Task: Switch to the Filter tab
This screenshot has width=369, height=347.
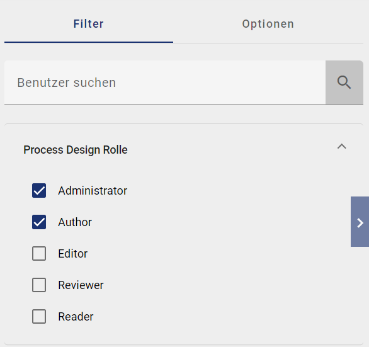Action: (89, 24)
